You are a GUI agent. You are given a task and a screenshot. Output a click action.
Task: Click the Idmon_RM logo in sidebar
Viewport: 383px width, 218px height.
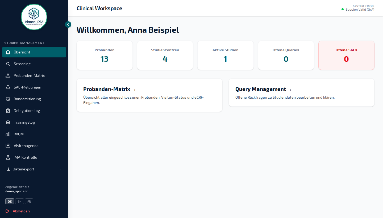34,17
